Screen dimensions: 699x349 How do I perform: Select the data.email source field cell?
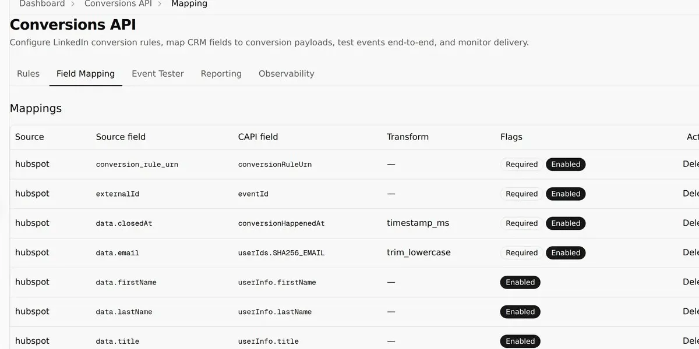(118, 253)
